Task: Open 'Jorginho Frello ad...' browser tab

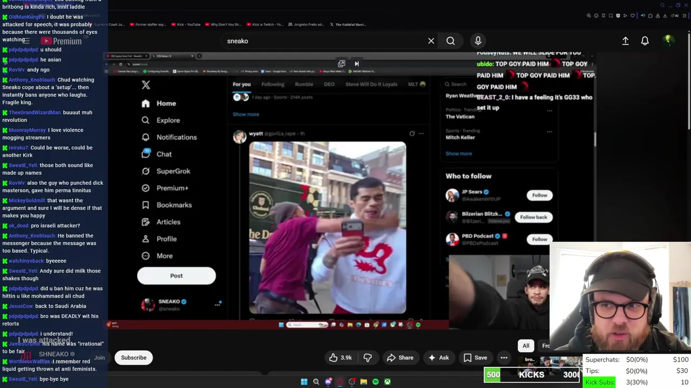Action: pos(306,24)
